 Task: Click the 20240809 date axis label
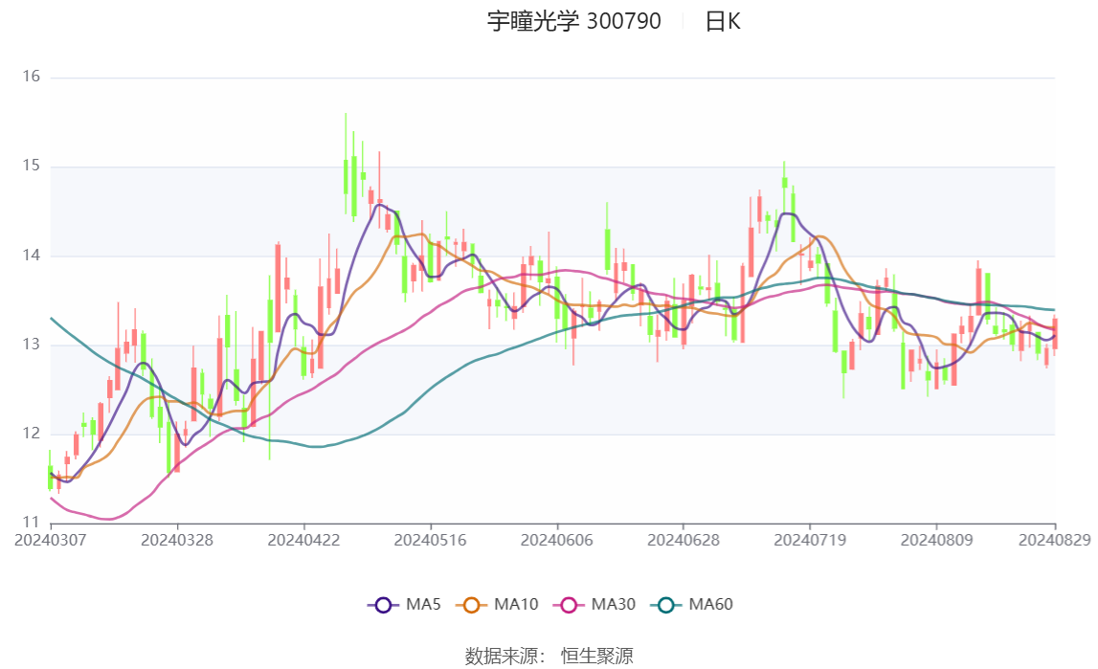tap(936, 541)
